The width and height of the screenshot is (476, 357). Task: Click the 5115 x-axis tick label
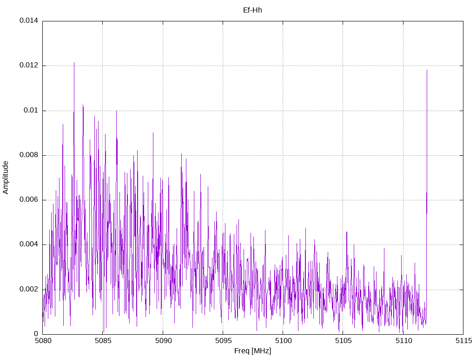(x=463, y=341)
